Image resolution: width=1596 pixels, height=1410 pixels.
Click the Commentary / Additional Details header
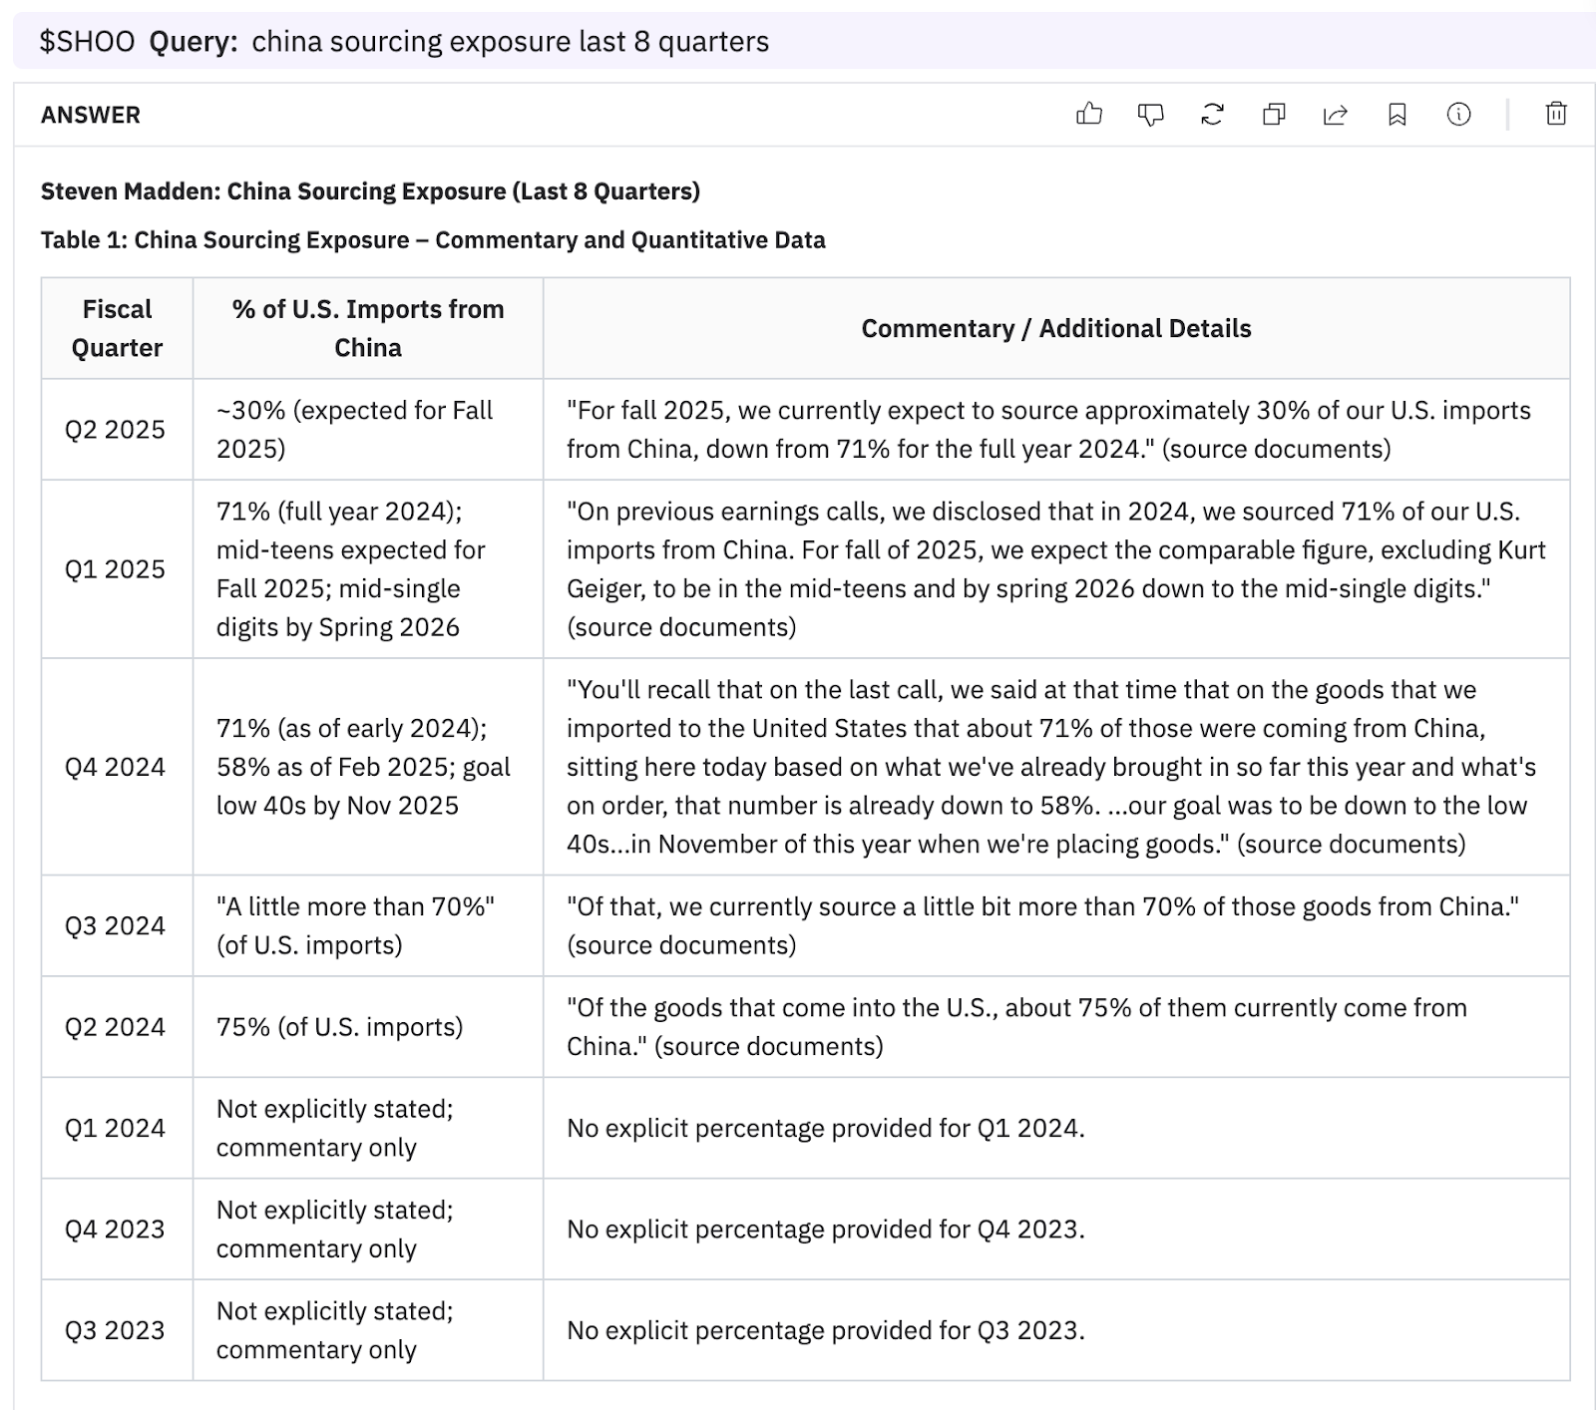coord(1055,328)
